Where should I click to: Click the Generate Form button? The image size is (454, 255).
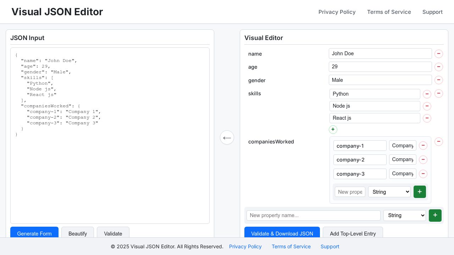[x=34, y=234]
